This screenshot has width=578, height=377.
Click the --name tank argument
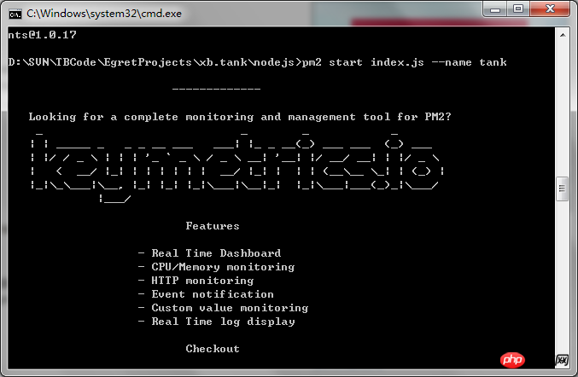point(469,62)
